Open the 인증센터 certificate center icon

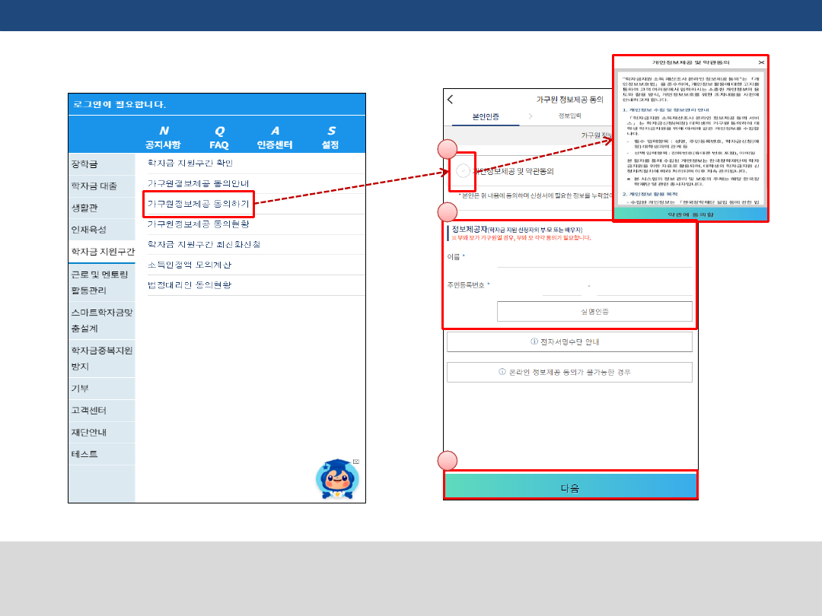tap(275, 137)
